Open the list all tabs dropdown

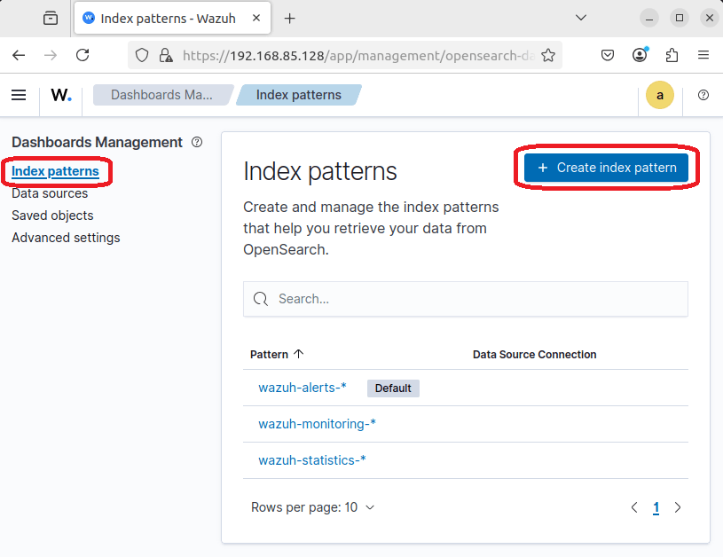(581, 18)
